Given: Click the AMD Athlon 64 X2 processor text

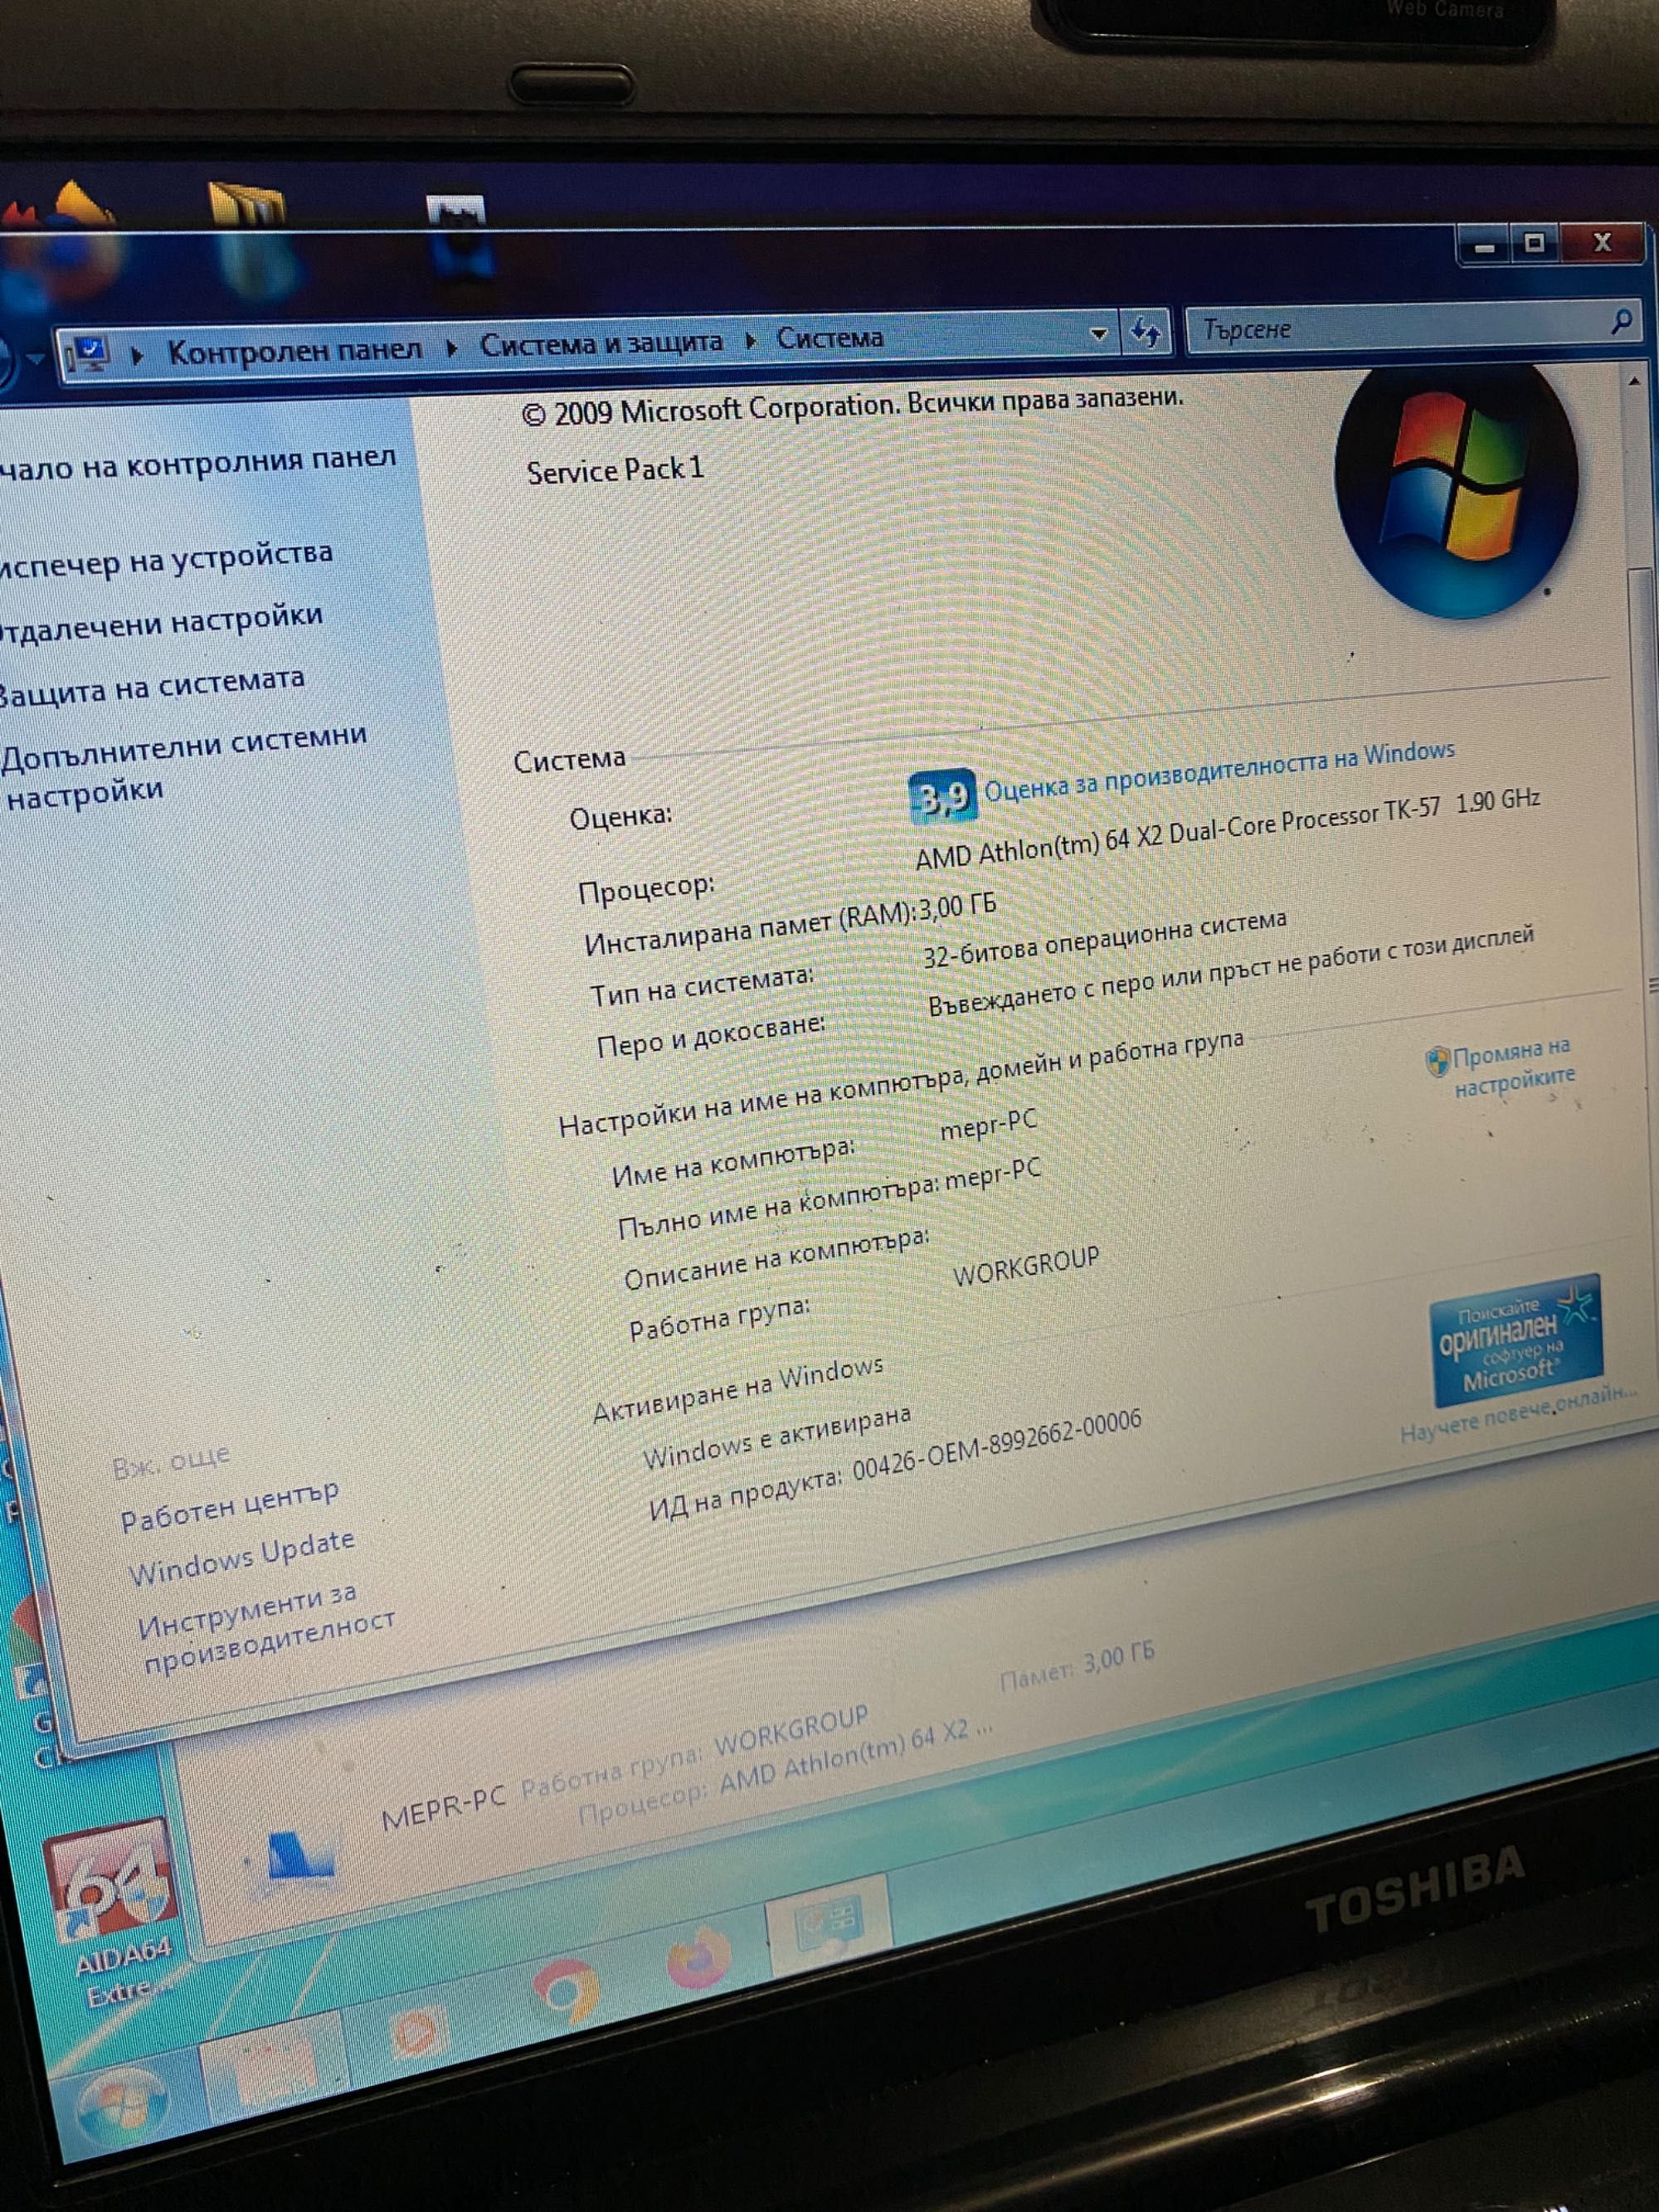Looking at the screenshot, I should click(1228, 829).
